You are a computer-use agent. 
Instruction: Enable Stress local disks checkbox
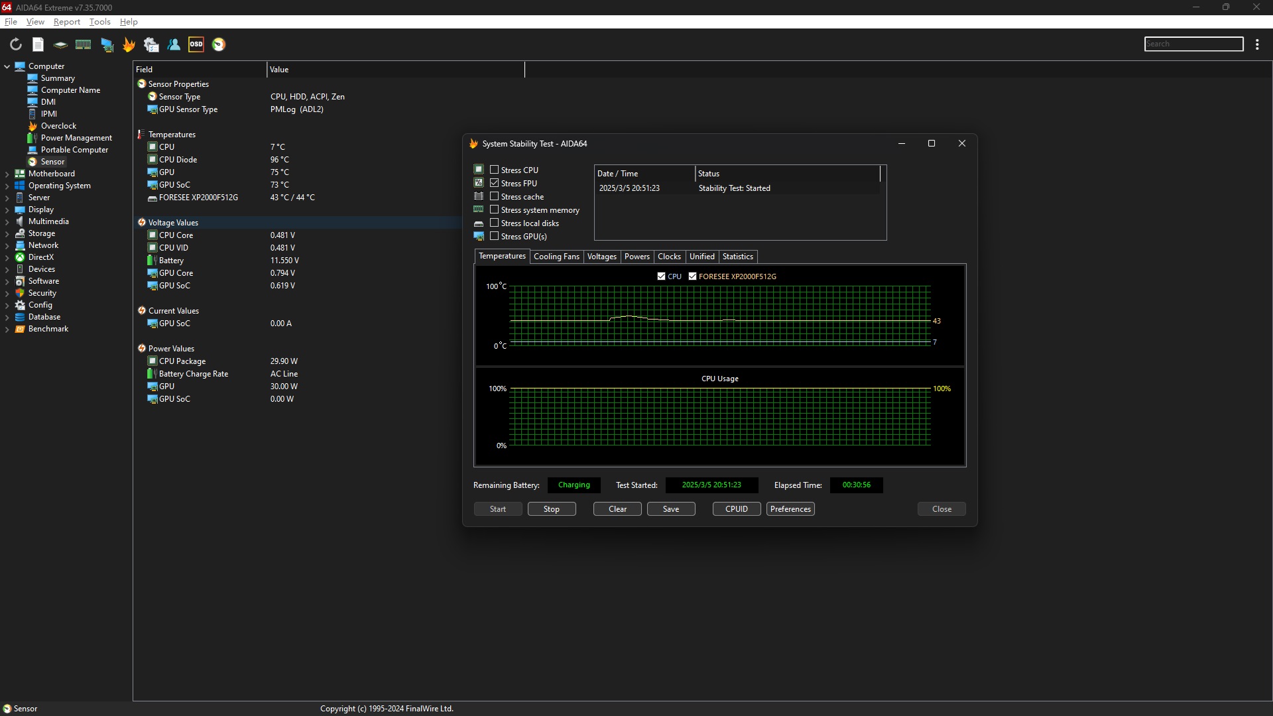[494, 223]
